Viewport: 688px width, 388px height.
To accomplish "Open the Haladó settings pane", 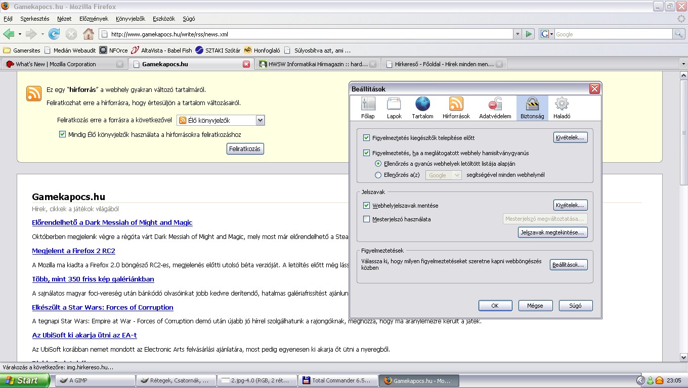I will (x=562, y=108).
